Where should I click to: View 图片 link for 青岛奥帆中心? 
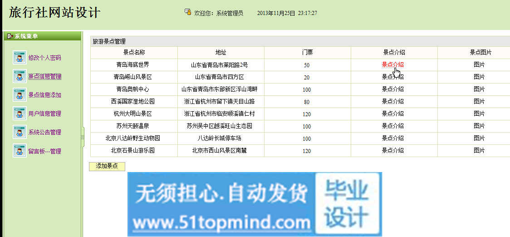[x=479, y=89]
